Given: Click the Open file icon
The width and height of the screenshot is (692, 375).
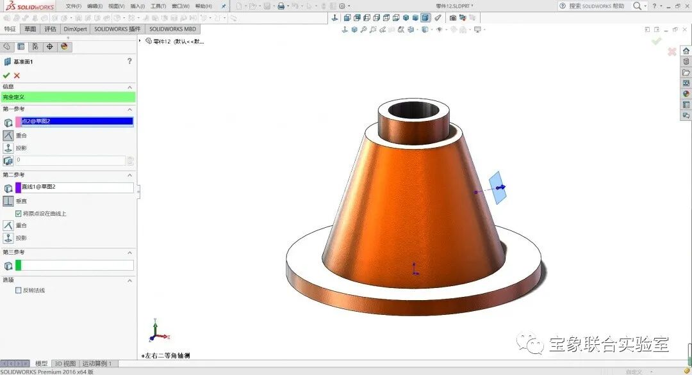Looking at the screenshot, I should 252,6.
